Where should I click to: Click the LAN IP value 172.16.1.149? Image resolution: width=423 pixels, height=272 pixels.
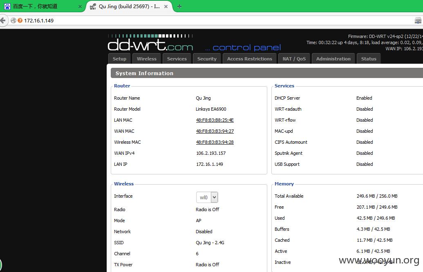coord(210,165)
